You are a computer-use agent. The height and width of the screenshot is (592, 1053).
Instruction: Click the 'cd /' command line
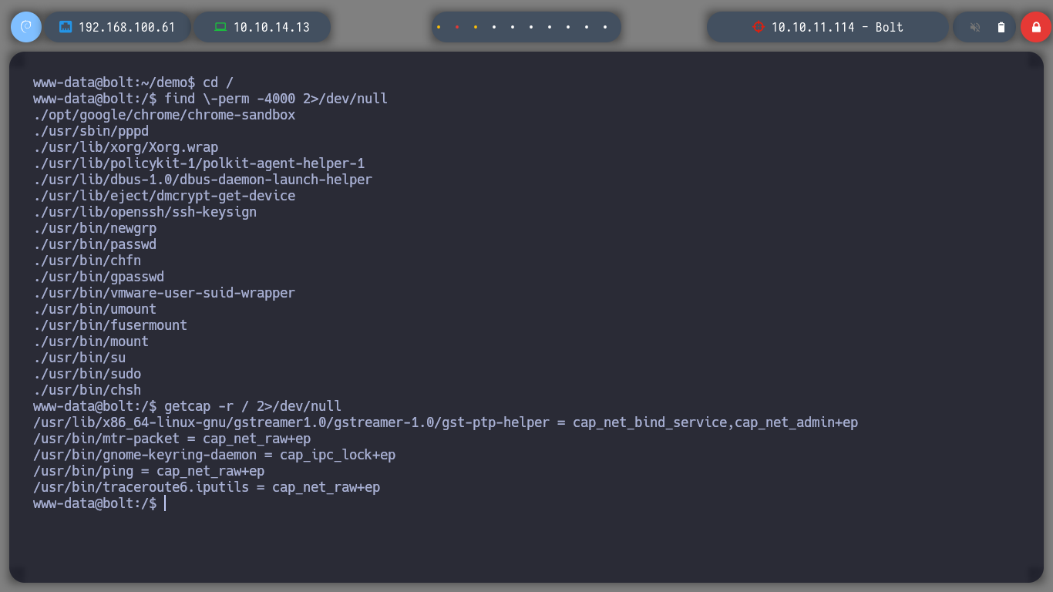tap(133, 82)
